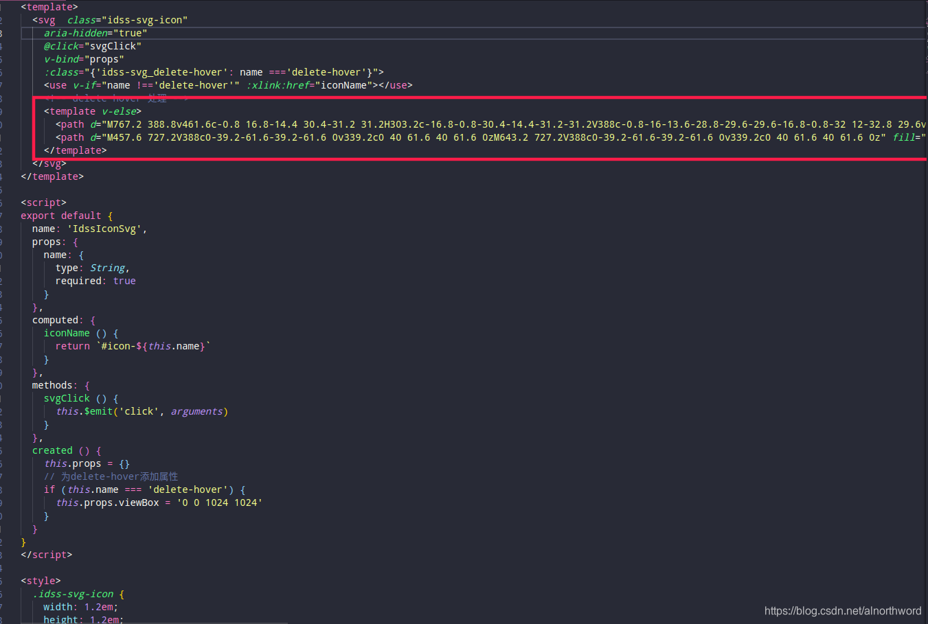
Task: Click the opening <template> tag on first line
Action: pos(49,7)
